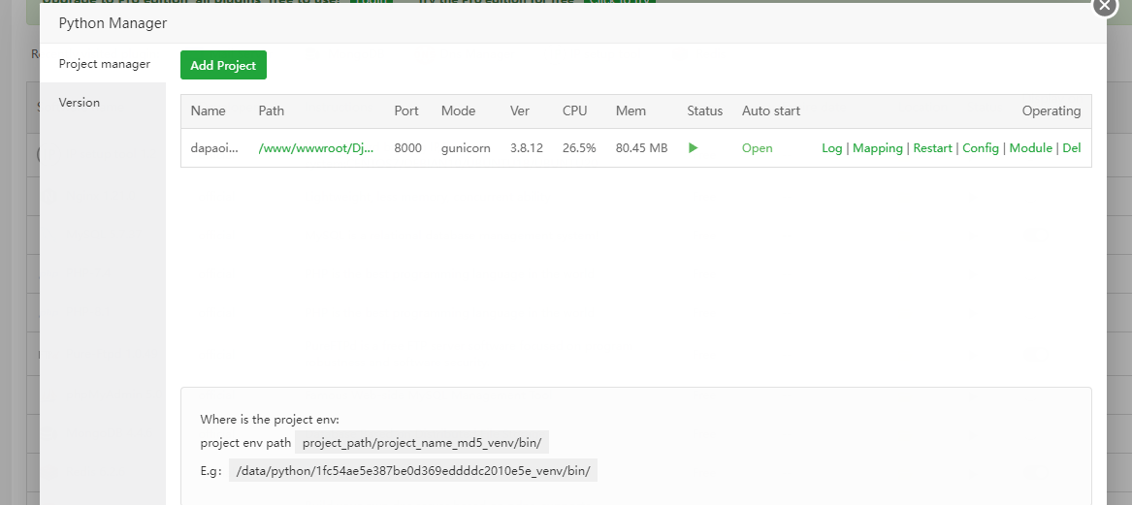Open the Module manager link
The height and width of the screenshot is (505, 1132).
click(x=1031, y=148)
